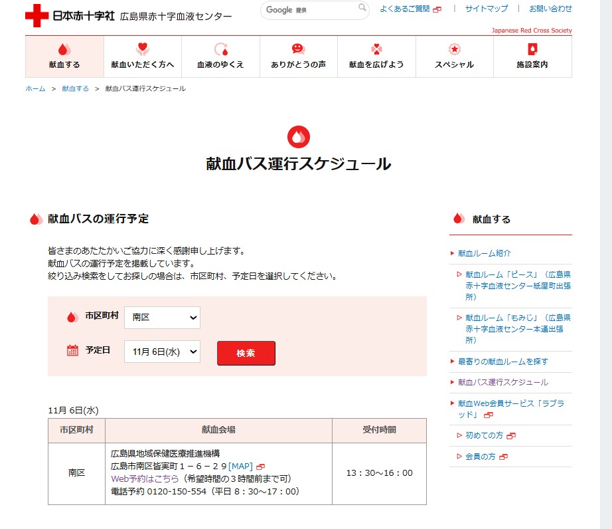Click the 13：30～16：00 reception time cell

(380, 473)
